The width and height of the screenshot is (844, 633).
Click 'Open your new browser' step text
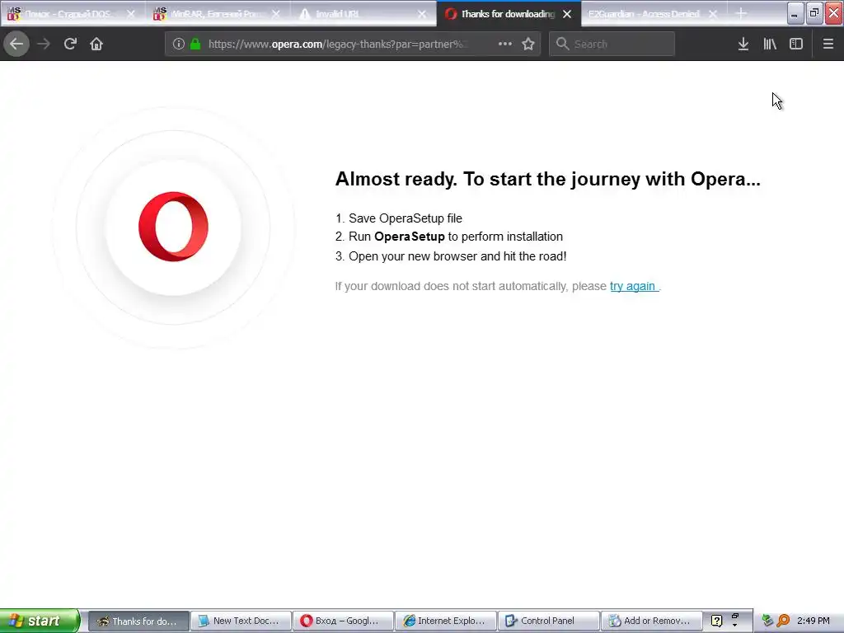pos(457,256)
